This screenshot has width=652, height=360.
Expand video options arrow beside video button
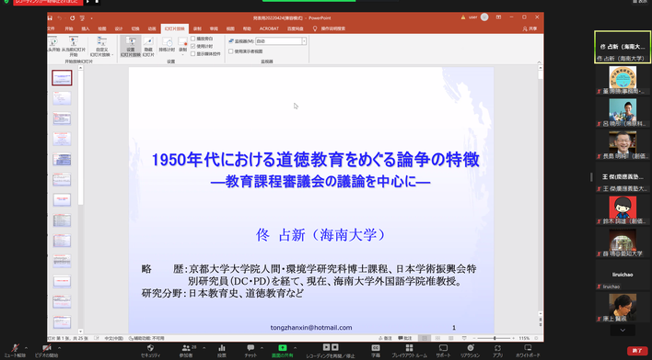coord(59,348)
